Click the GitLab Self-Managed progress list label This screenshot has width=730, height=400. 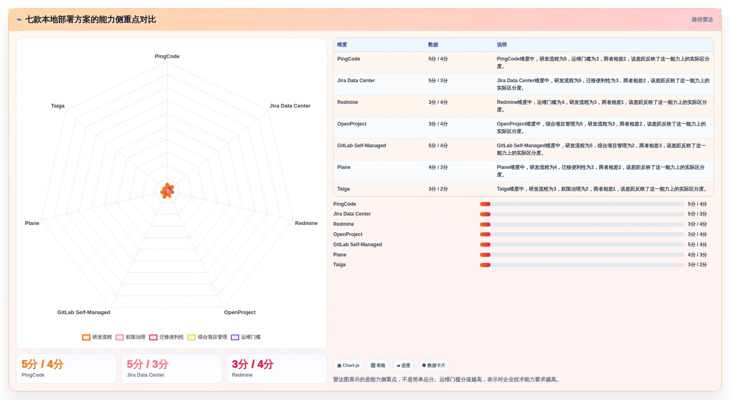358,245
